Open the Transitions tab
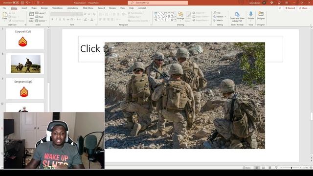This screenshot has height=176, width=313. (57, 8)
